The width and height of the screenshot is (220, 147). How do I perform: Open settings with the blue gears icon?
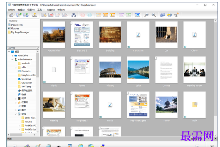click(163, 15)
